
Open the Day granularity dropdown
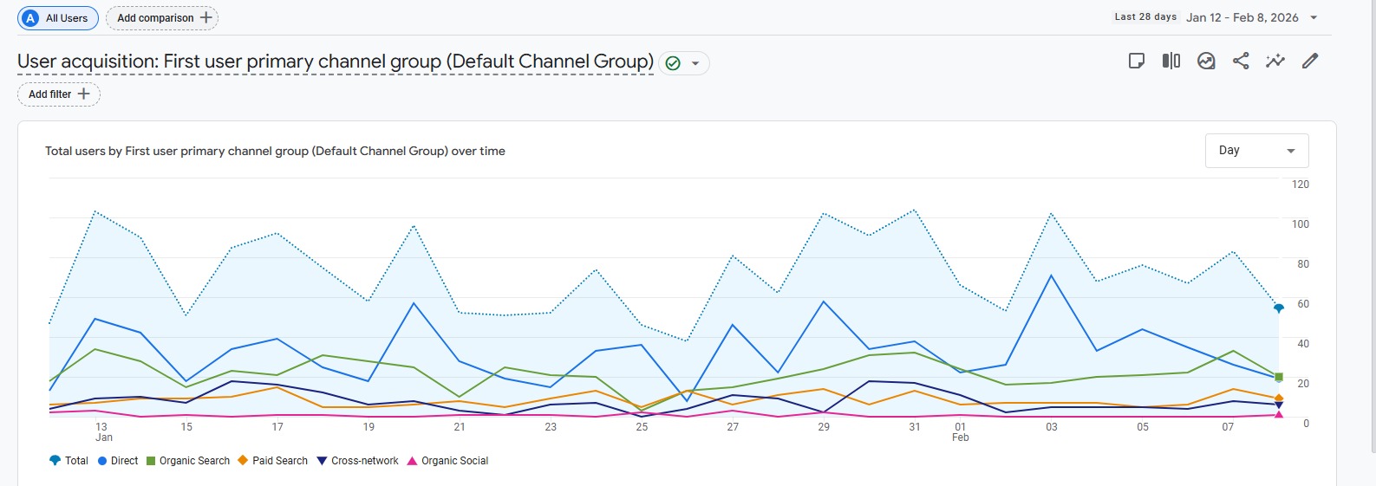tap(1256, 151)
